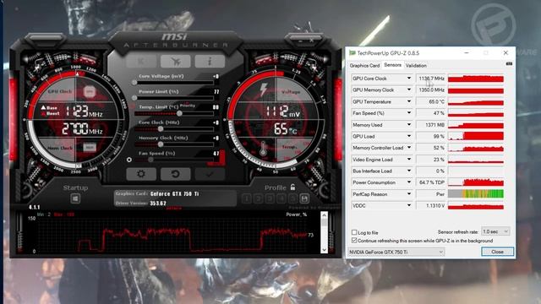Apply settings with the checkmark button
This screenshot has height=304, width=541.
pyautogui.click(x=210, y=174)
